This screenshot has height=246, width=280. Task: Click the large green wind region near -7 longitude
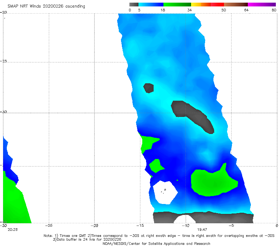click(213, 183)
